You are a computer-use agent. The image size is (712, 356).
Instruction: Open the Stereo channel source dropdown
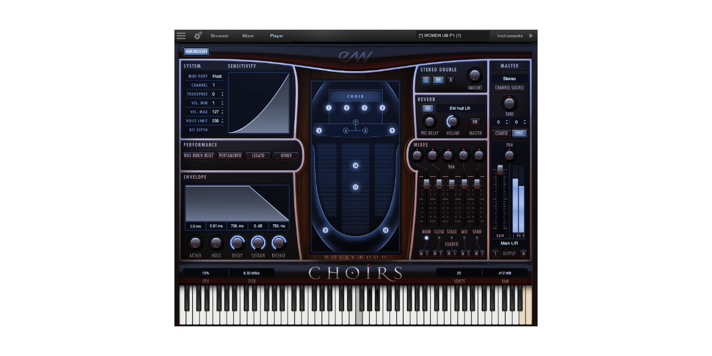(x=509, y=78)
